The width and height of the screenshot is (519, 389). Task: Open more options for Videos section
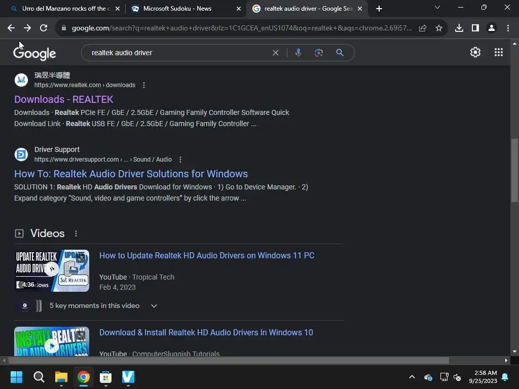coord(76,234)
